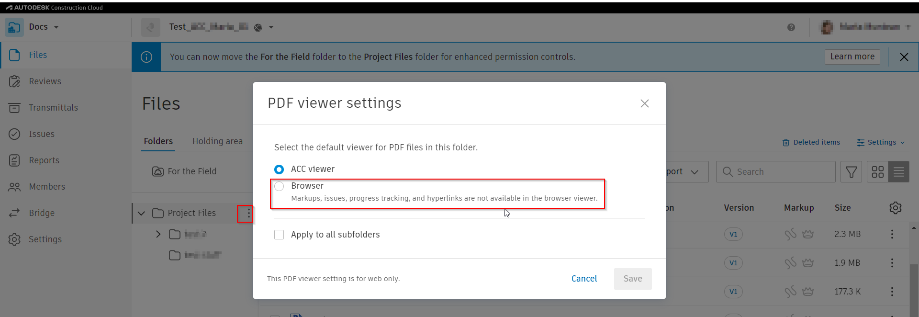The height and width of the screenshot is (317, 919).
Task: Open the Docs product dropdown
Action: [x=44, y=27]
